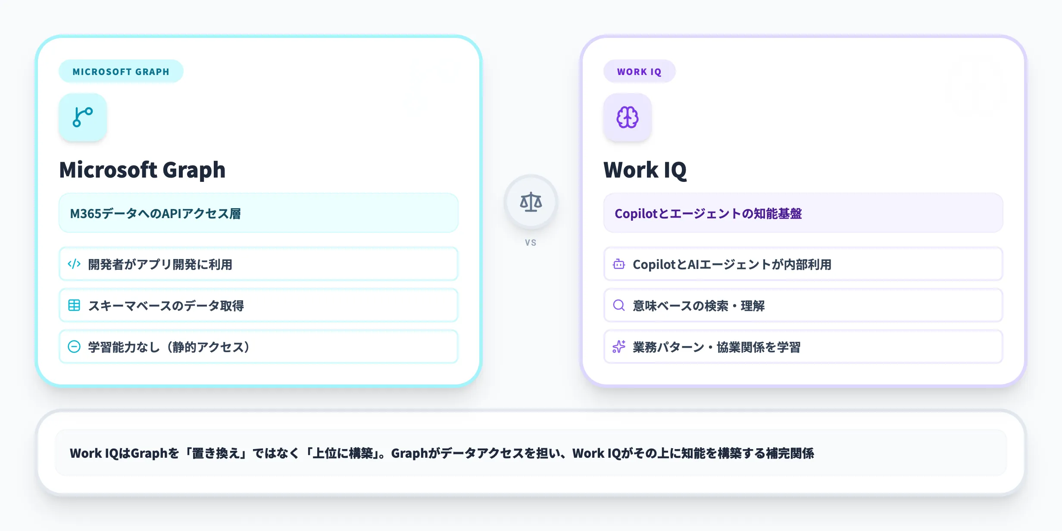Click the sparkle icon beside 業務パターン・協業関係を学習

tap(618, 347)
